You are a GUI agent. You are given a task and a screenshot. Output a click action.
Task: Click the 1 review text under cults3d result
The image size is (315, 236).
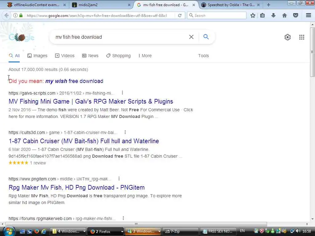pos(38,163)
